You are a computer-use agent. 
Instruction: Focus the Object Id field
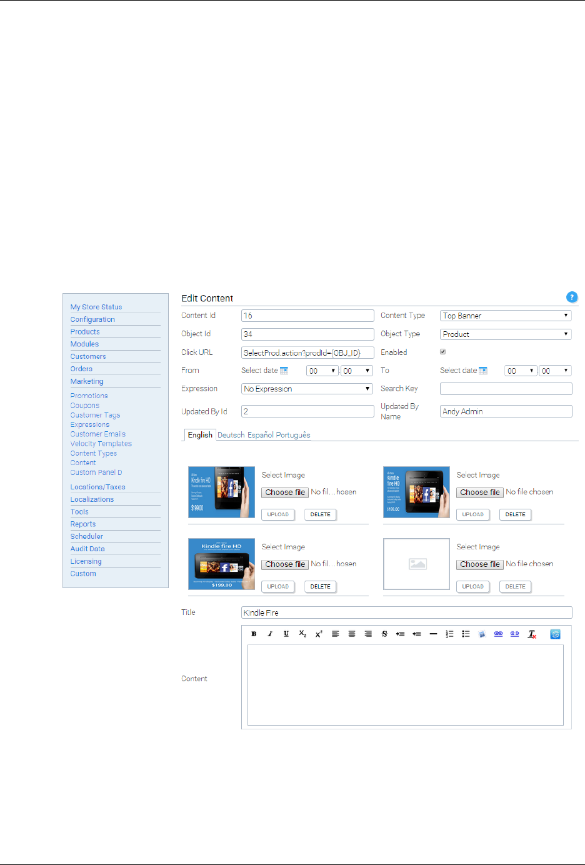(x=307, y=334)
